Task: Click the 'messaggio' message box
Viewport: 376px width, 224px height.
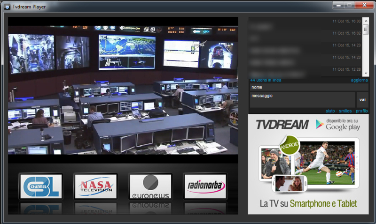Action: (302, 100)
